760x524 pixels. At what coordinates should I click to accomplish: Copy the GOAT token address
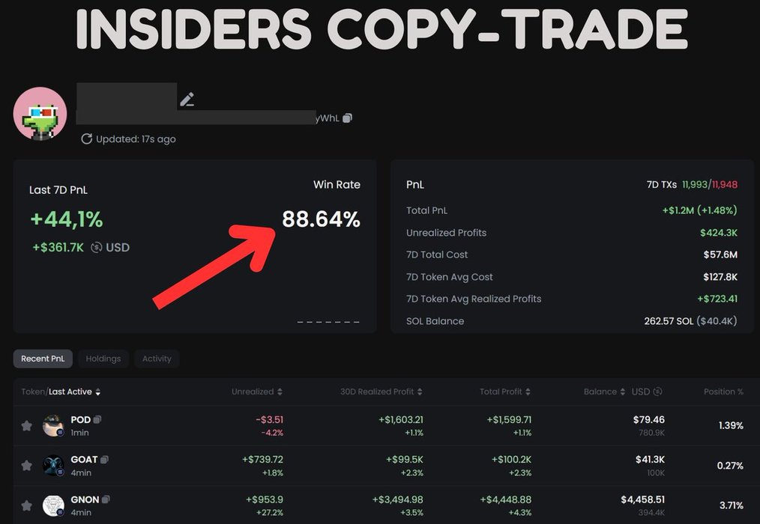tap(105, 460)
